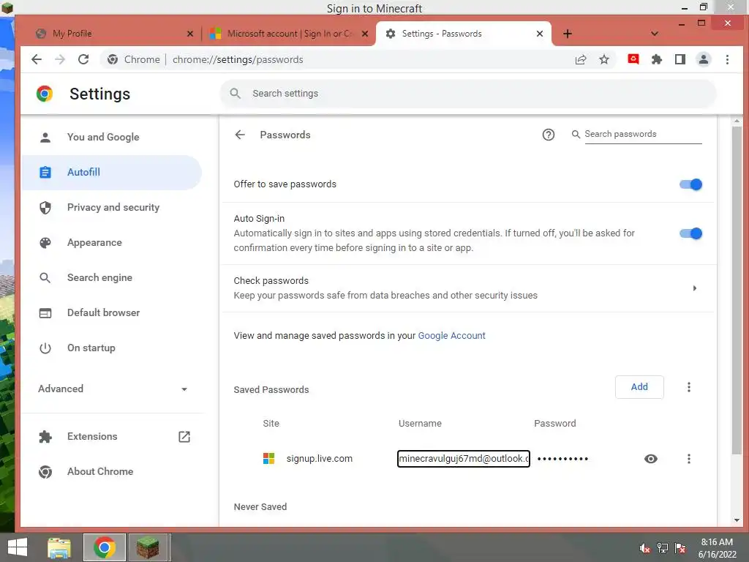Open the Google Account link
The image size is (749, 562).
(451, 335)
